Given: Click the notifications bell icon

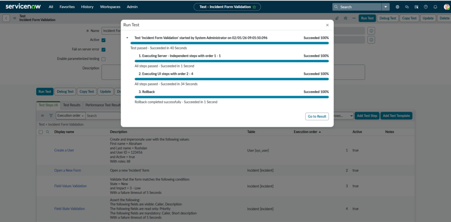Looking at the screenshot, I should 435,7.
